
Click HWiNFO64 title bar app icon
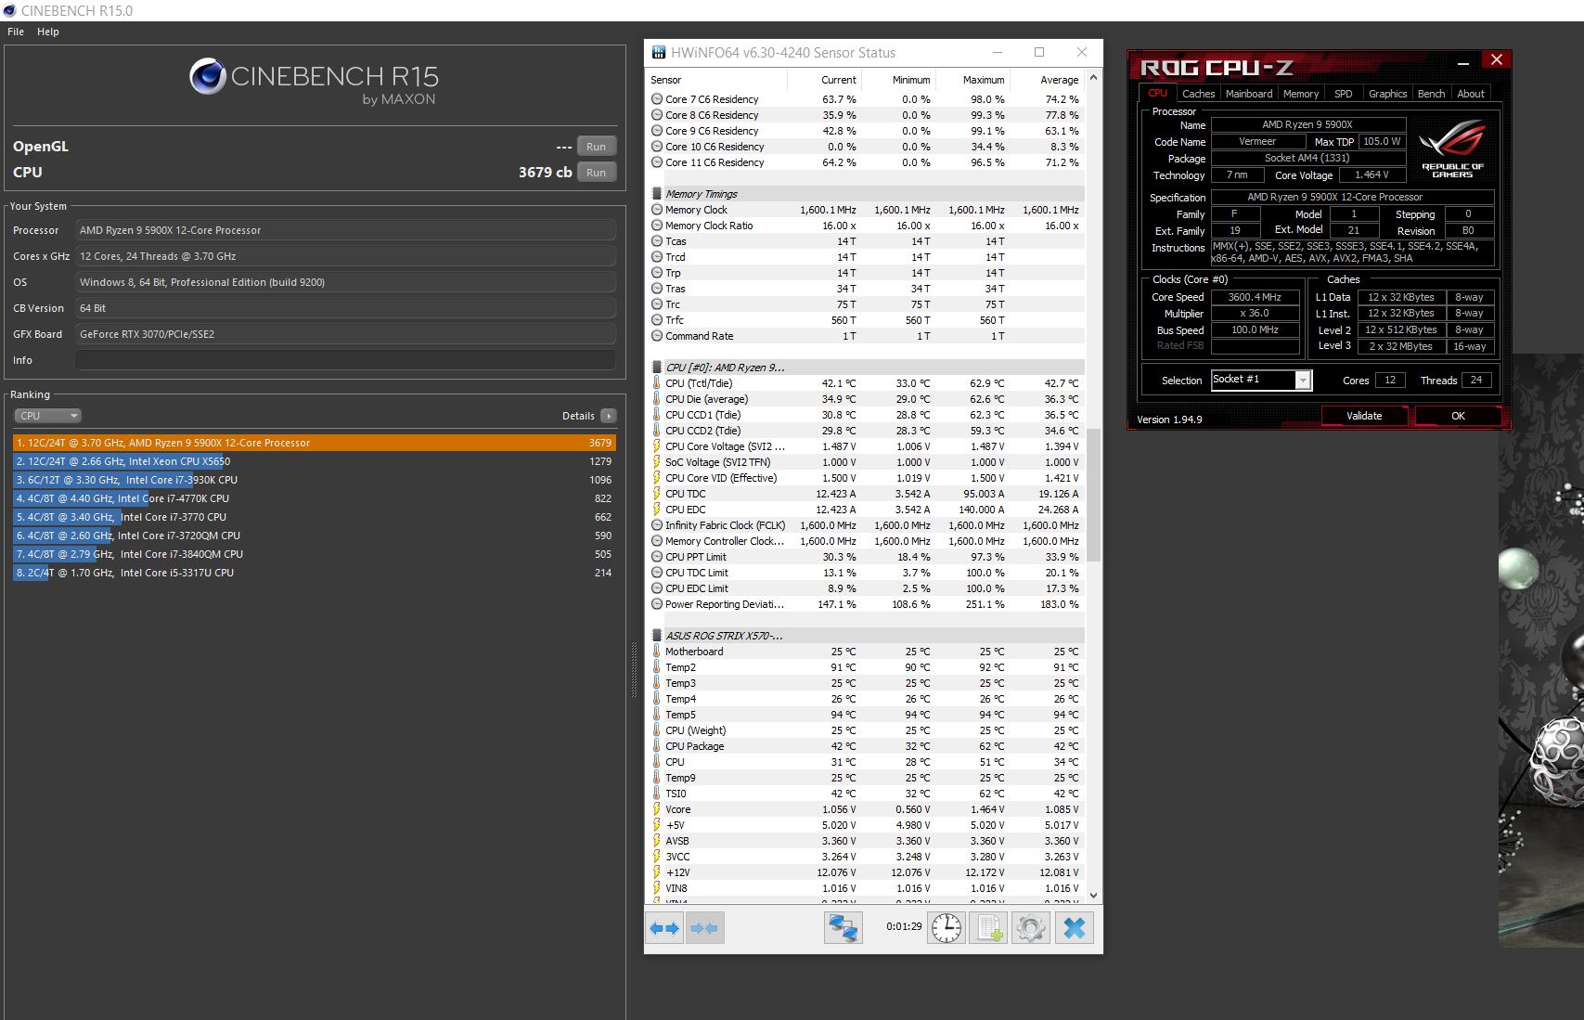658,53
